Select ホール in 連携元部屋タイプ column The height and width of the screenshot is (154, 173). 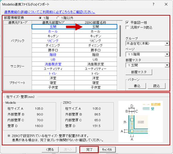tap(53, 32)
